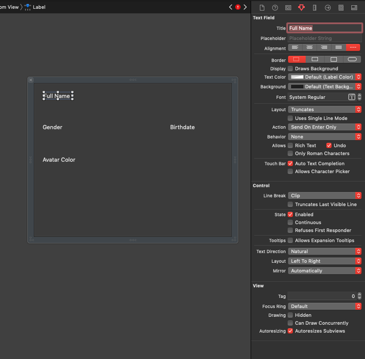Screen dimensions: 365x359
Task: Open the Quick Help inspector
Action: pyautogui.click(x=275, y=7)
